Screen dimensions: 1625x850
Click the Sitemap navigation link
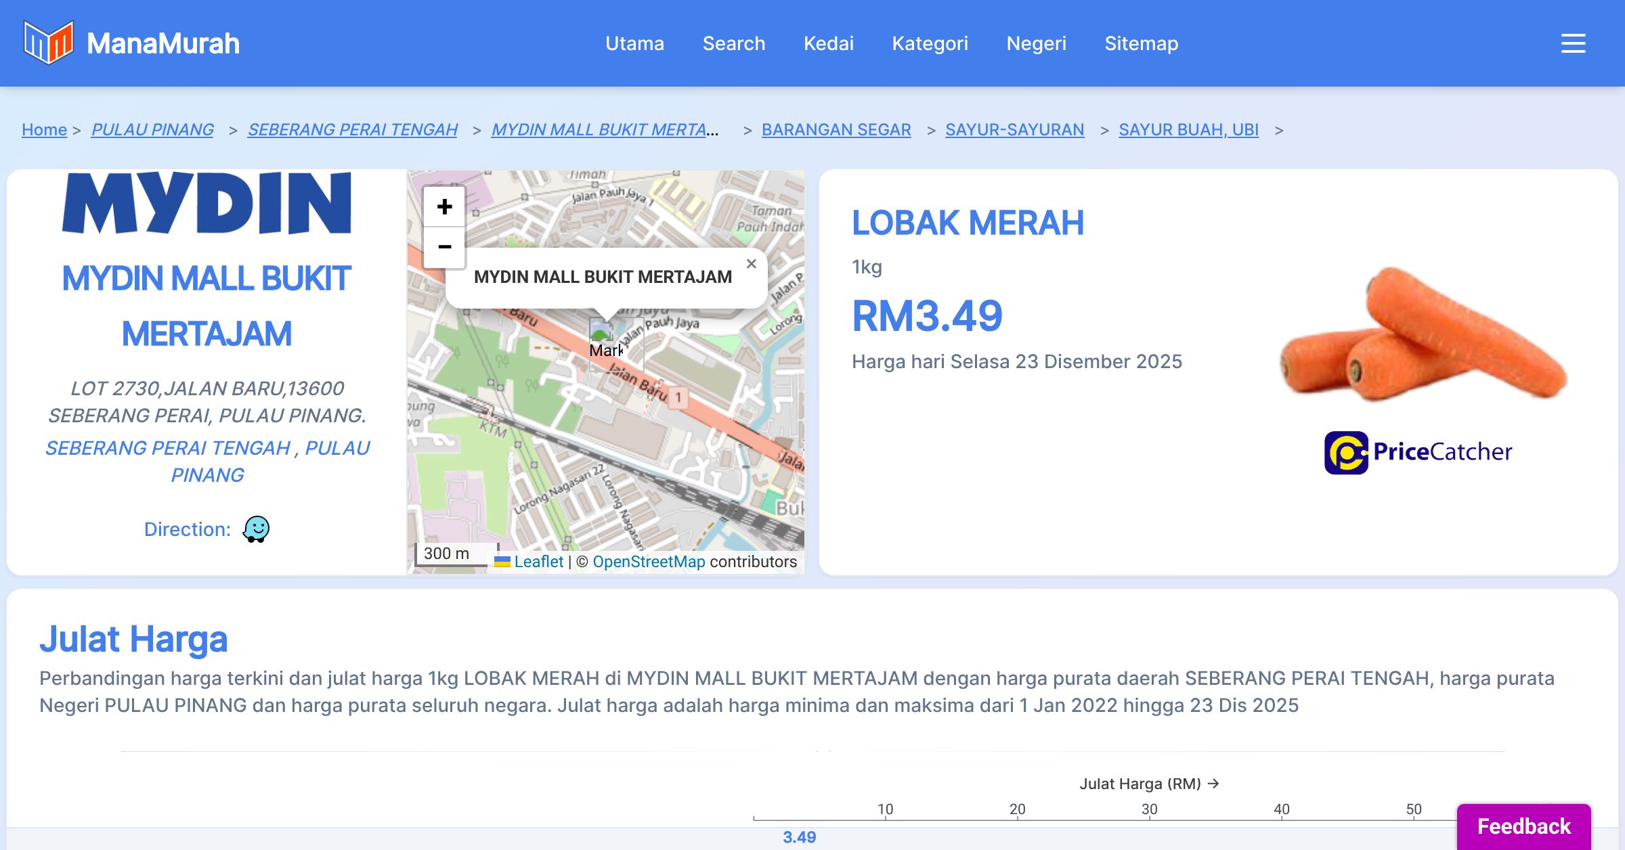(1141, 43)
